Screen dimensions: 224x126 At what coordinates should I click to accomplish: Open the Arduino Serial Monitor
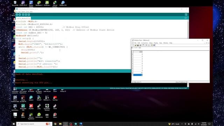186,15
